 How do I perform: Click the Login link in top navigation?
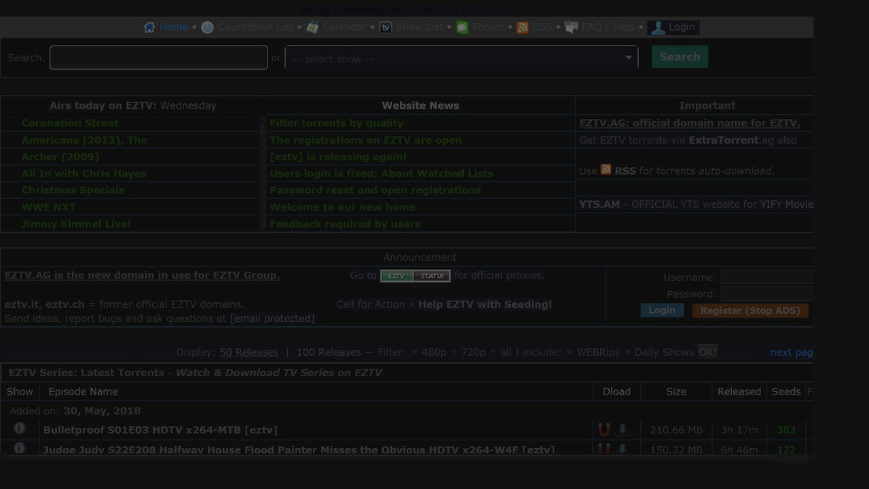click(682, 27)
